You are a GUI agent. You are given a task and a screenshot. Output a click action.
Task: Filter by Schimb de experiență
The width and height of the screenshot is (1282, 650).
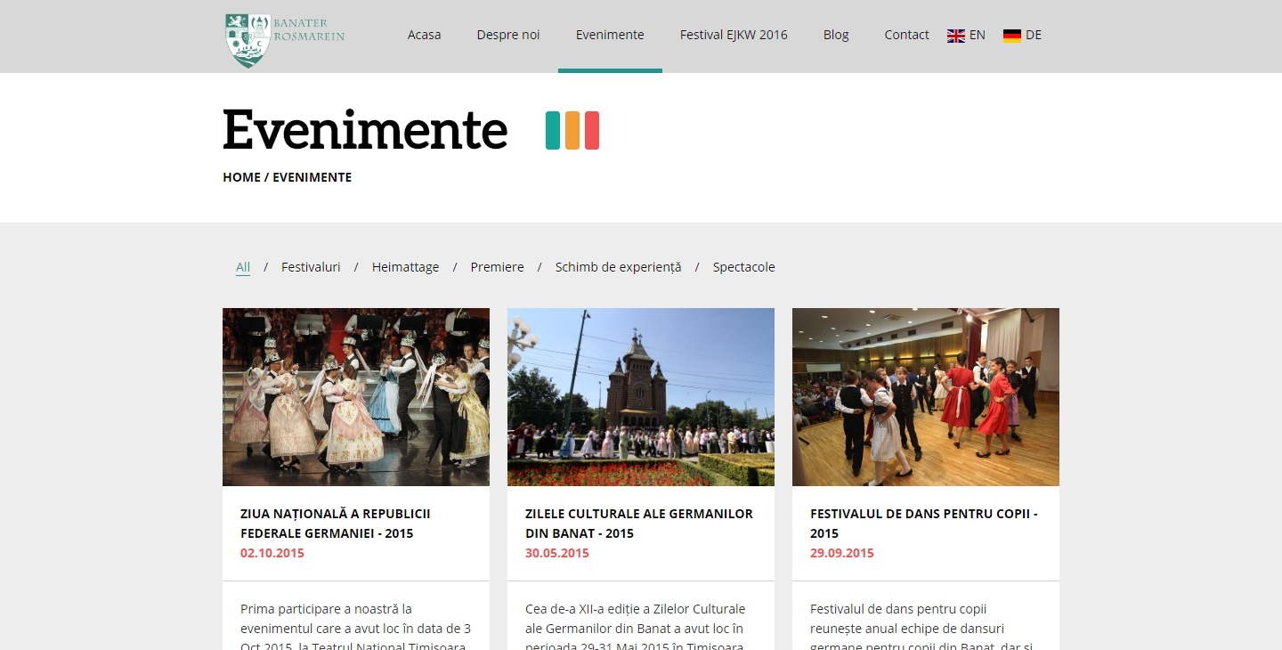[x=618, y=267]
